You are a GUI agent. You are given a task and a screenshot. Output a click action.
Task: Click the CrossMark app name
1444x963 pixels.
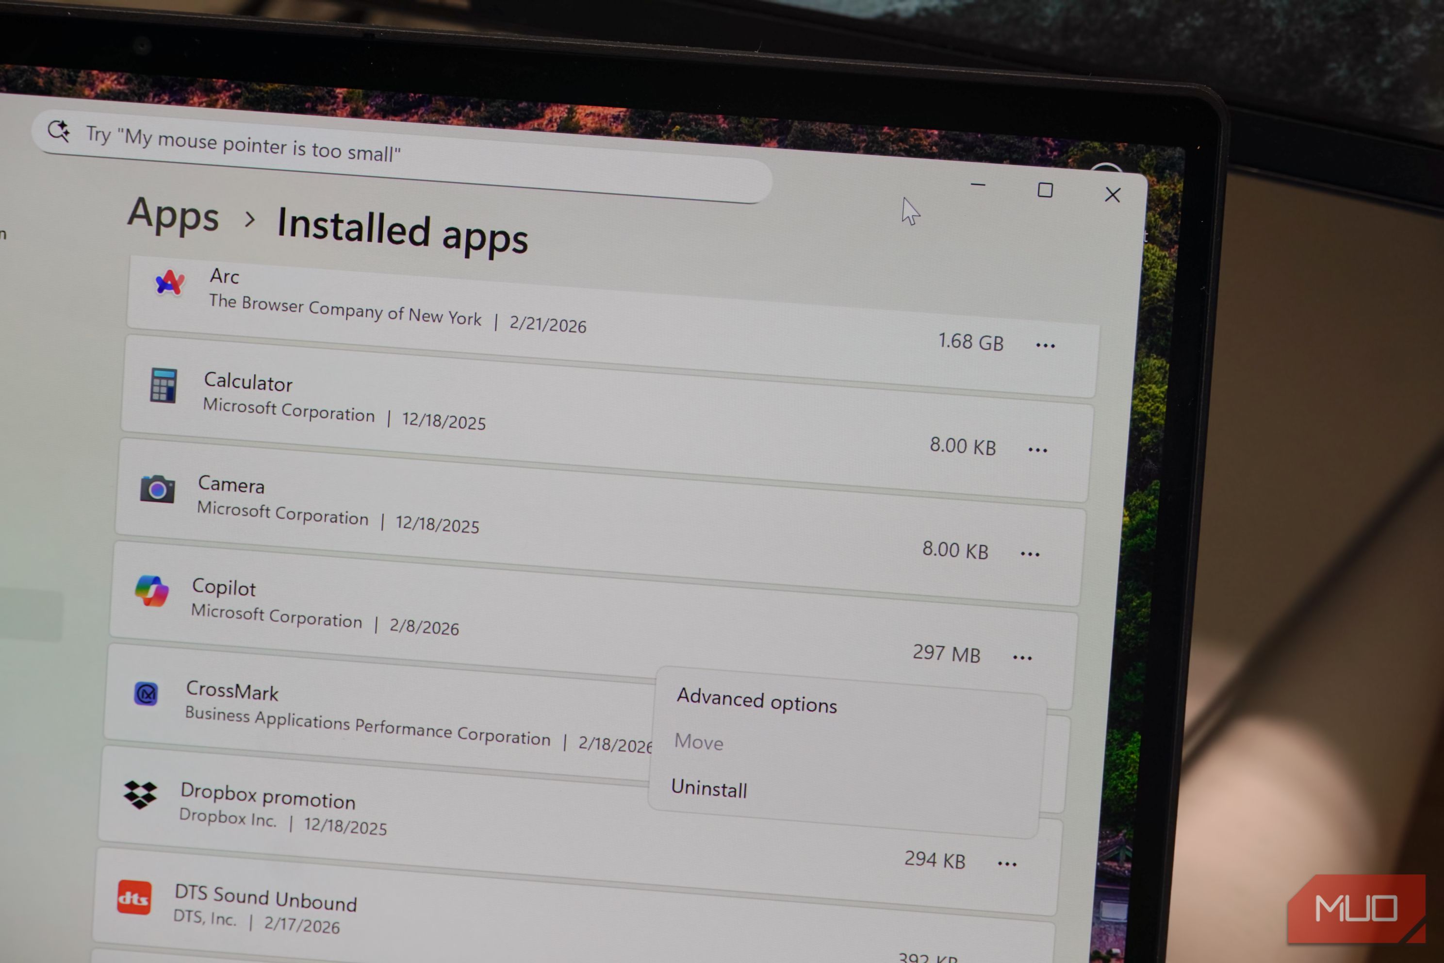tap(232, 691)
